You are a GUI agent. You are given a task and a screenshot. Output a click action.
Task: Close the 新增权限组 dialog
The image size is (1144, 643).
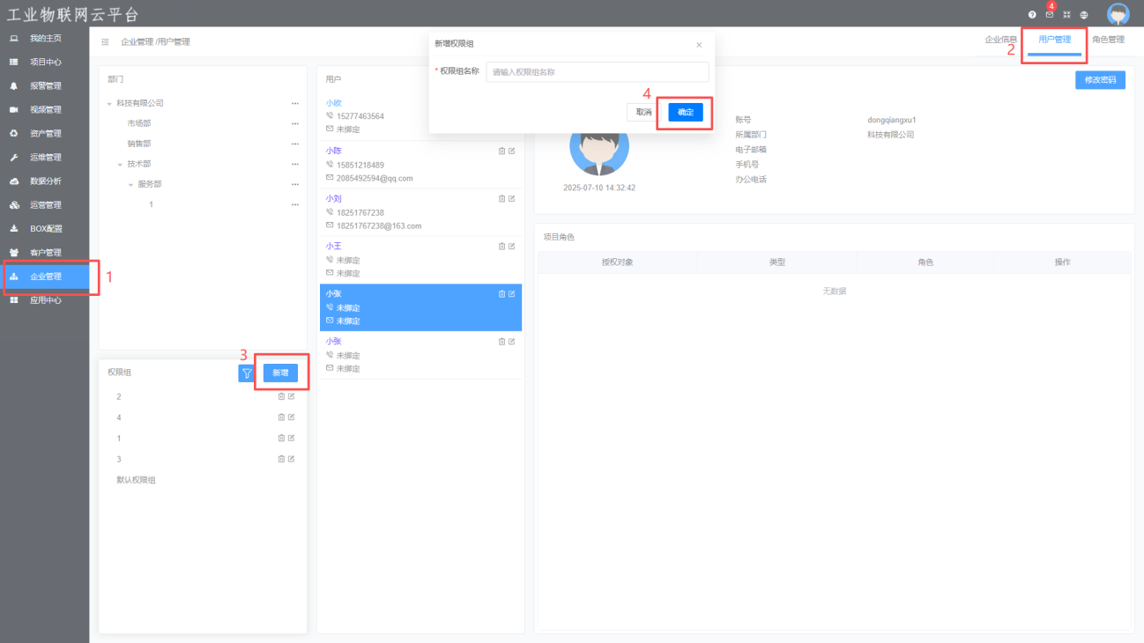(699, 44)
